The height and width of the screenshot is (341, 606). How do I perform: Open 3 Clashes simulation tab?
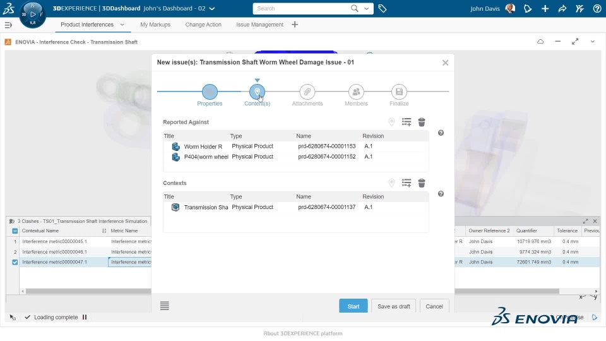(79, 221)
